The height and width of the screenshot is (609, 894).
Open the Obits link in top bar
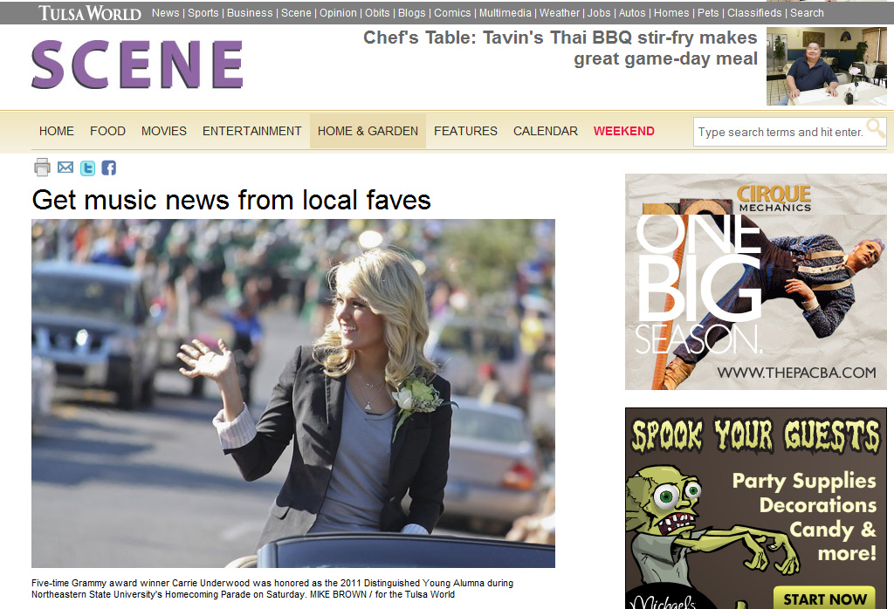coord(377,12)
